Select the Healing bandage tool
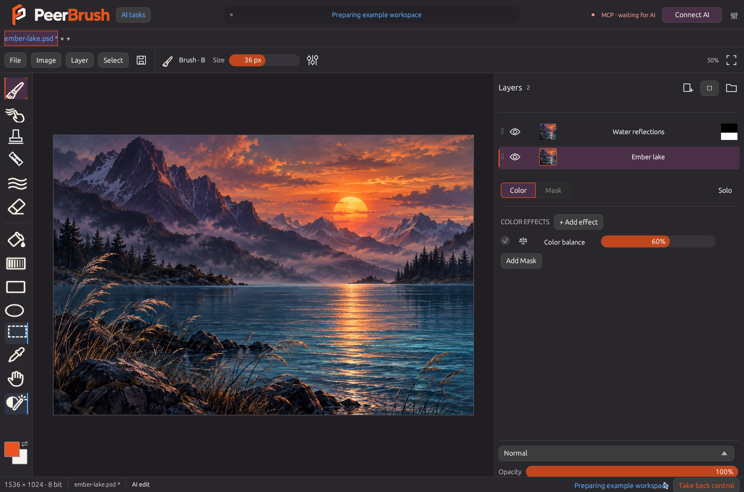This screenshot has width=744, height=492. pos(16,159)
